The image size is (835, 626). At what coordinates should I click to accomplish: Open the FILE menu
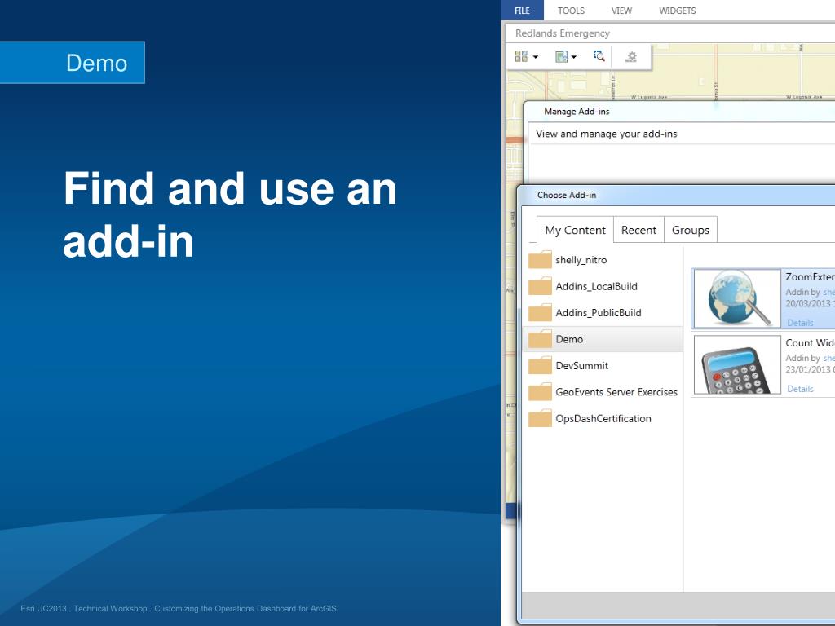[x=522, y=11]
